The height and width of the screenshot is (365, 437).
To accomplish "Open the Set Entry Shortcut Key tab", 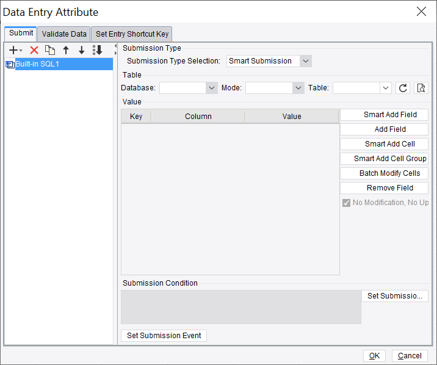I will 132,34.
